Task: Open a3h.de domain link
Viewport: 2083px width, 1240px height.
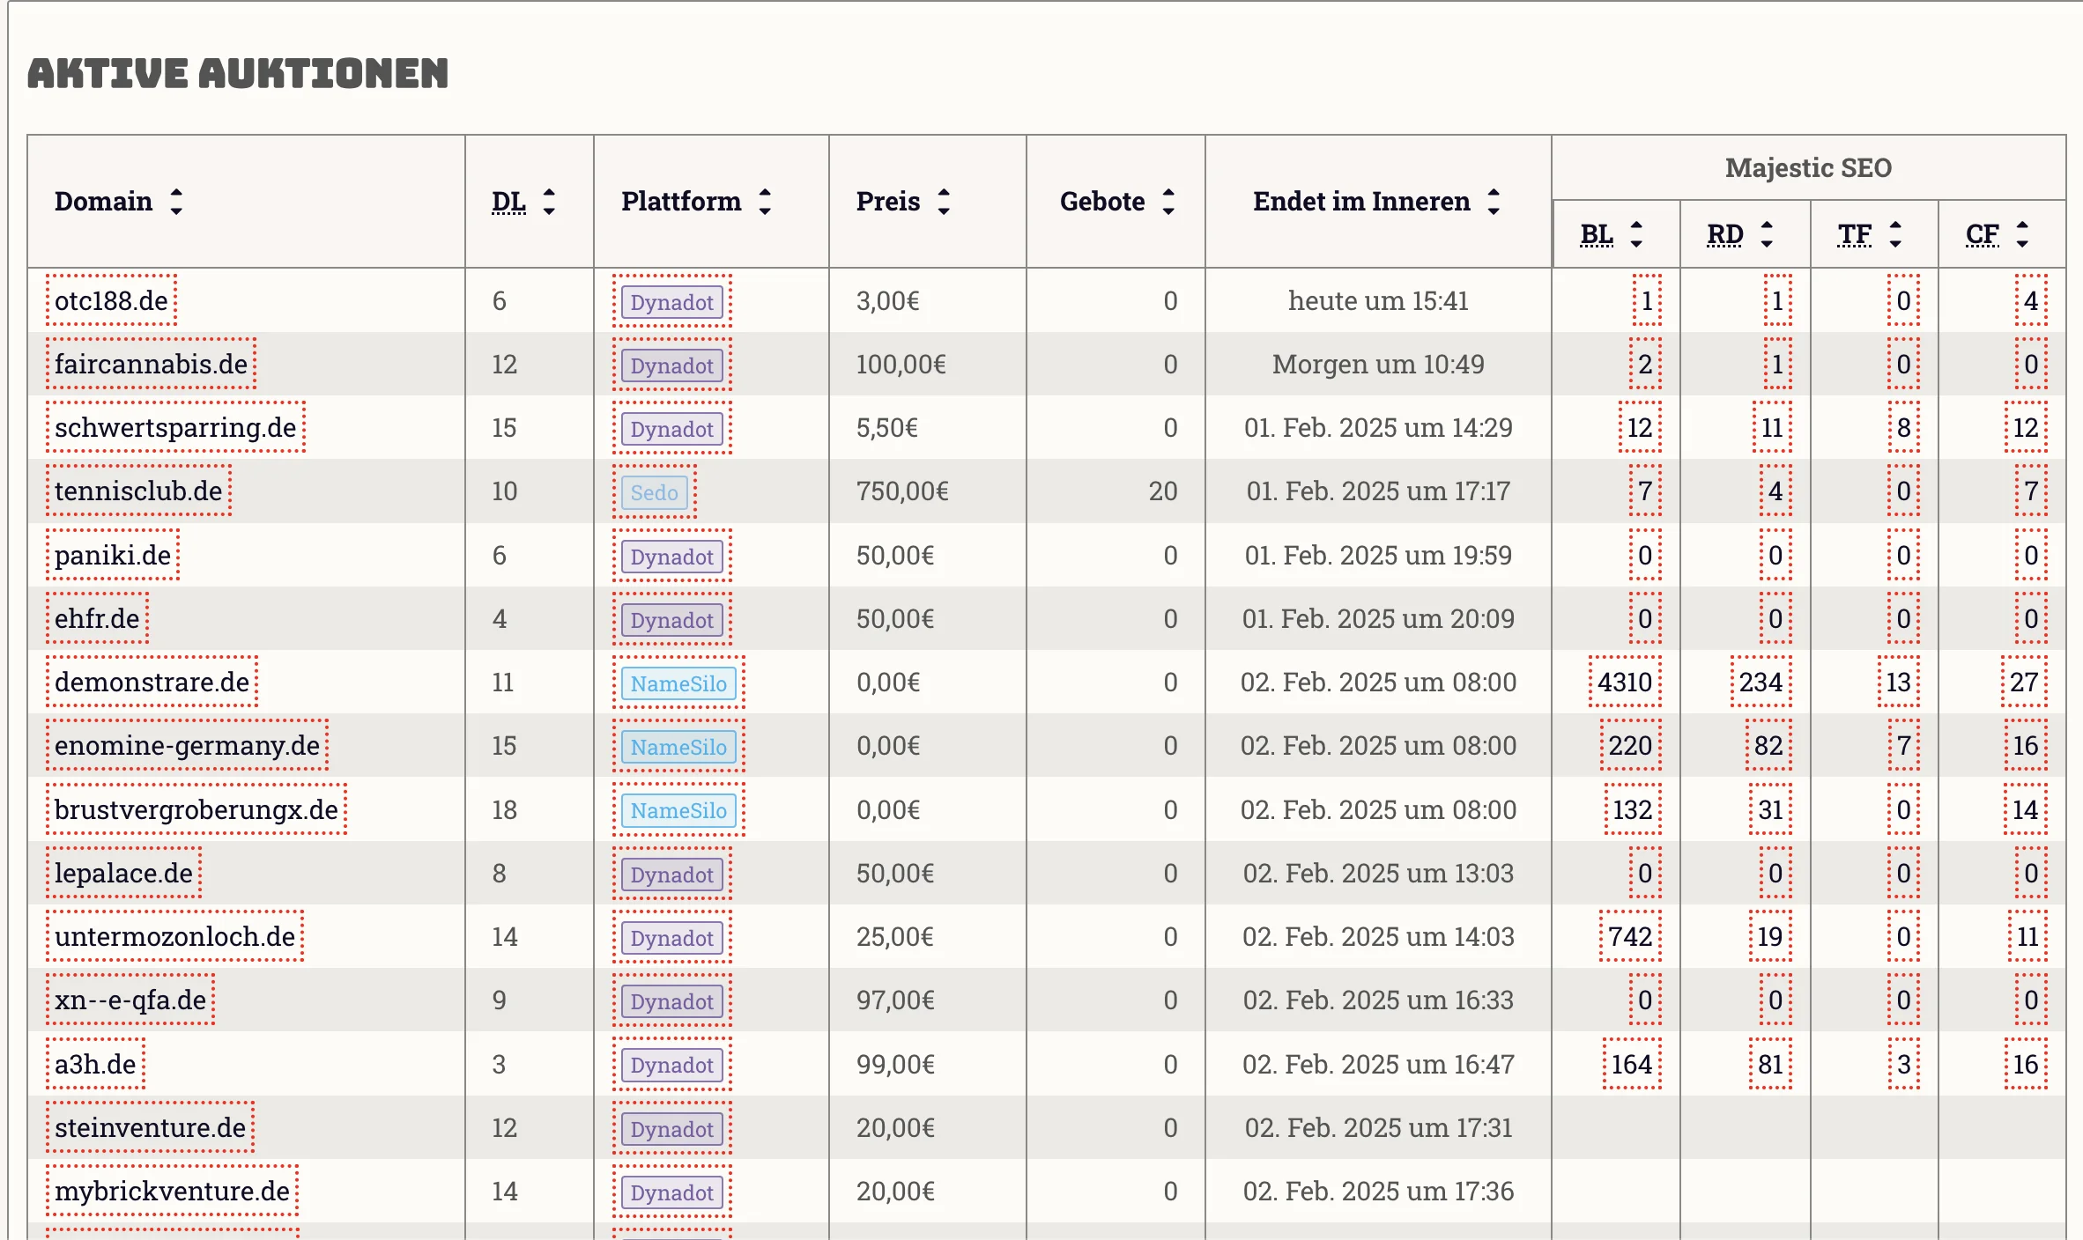Action: click(x=95, y=1064)
